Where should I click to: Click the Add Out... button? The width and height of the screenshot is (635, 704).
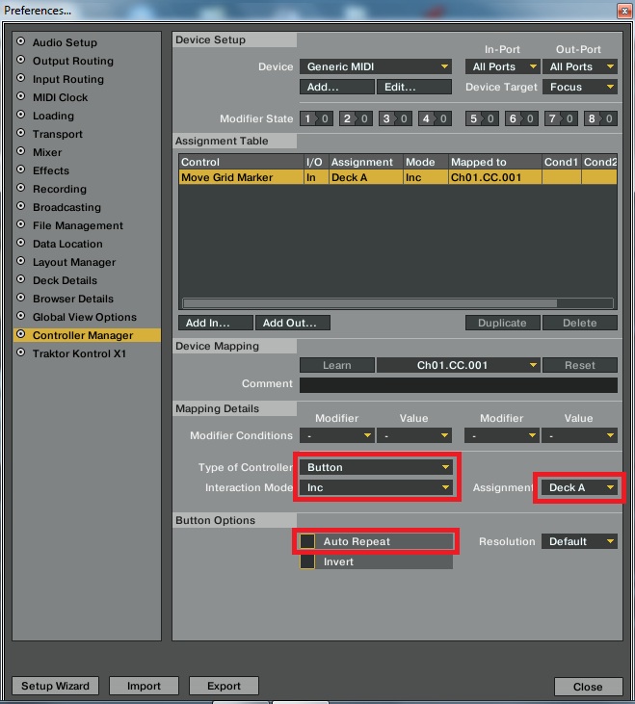click(293, 323)
